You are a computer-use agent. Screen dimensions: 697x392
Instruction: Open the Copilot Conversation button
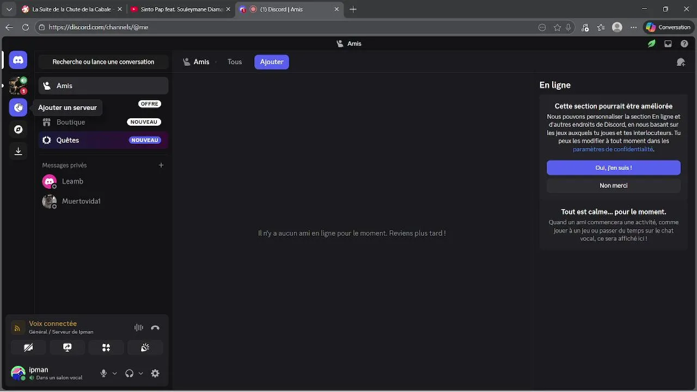pos(668,27)
